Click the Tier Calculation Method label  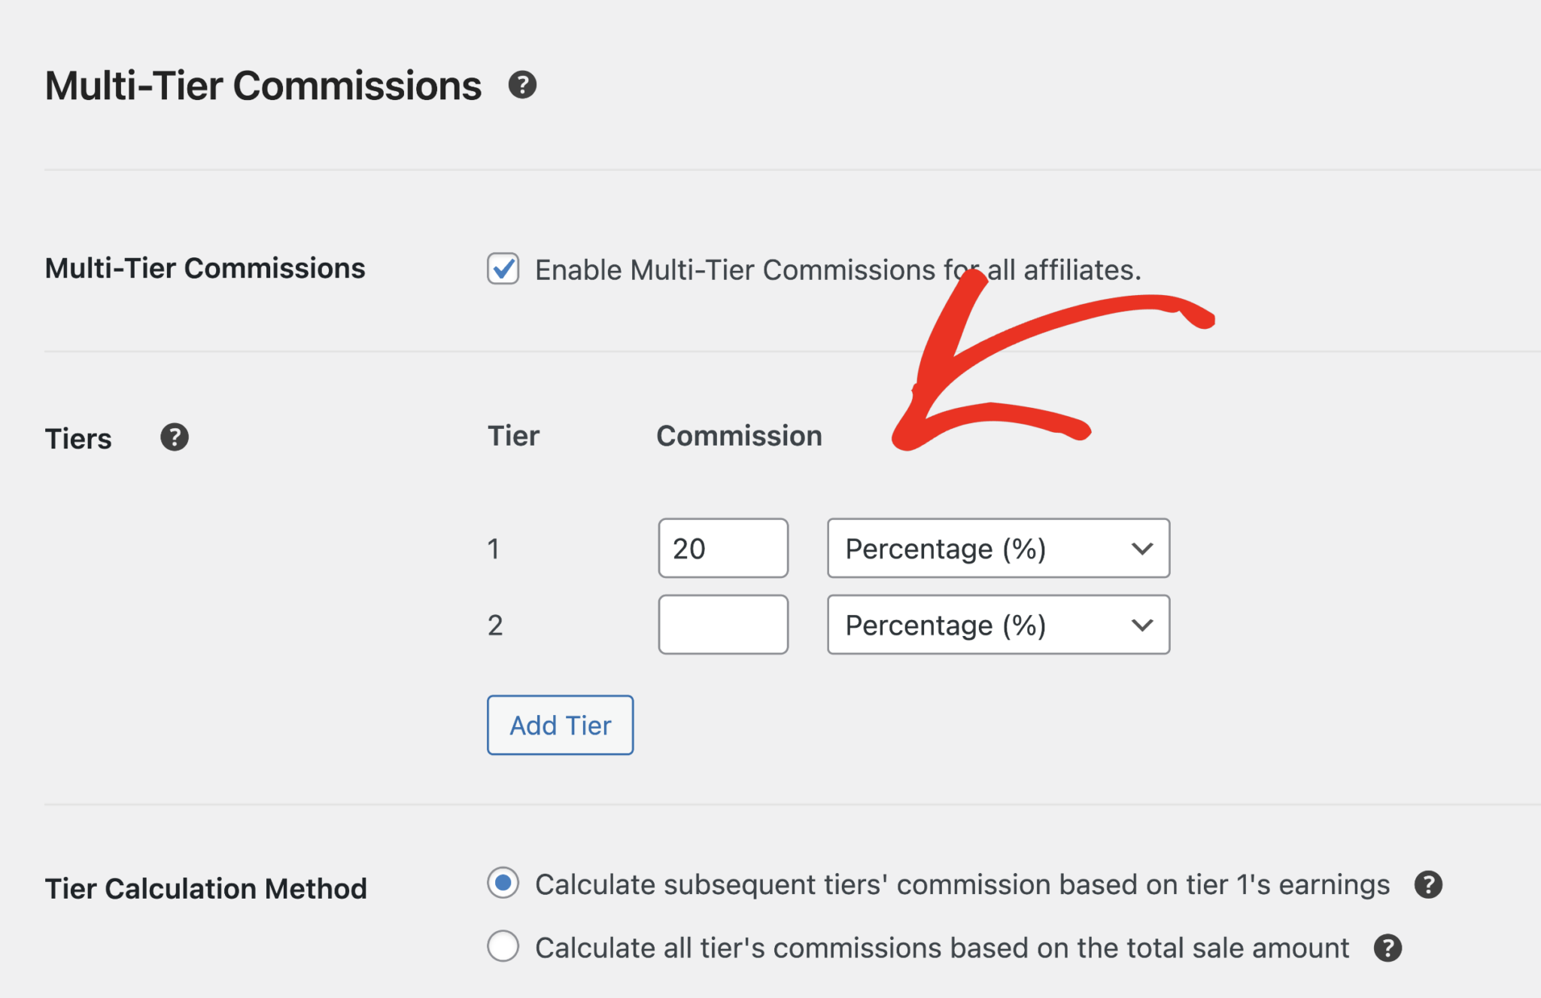[x=205, y=888]
